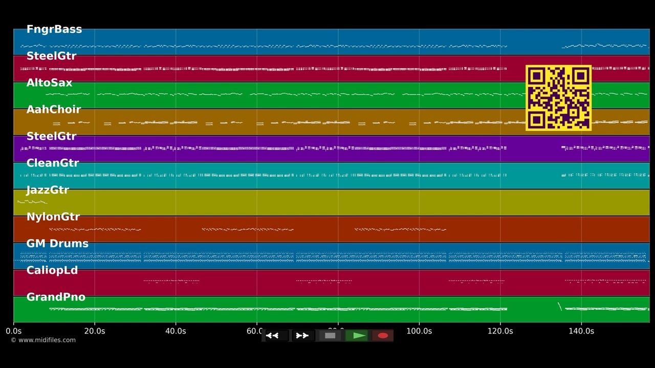Screen dimensions: 655x368
Task: Select the GM Drums track label
Action: [57, 244]
